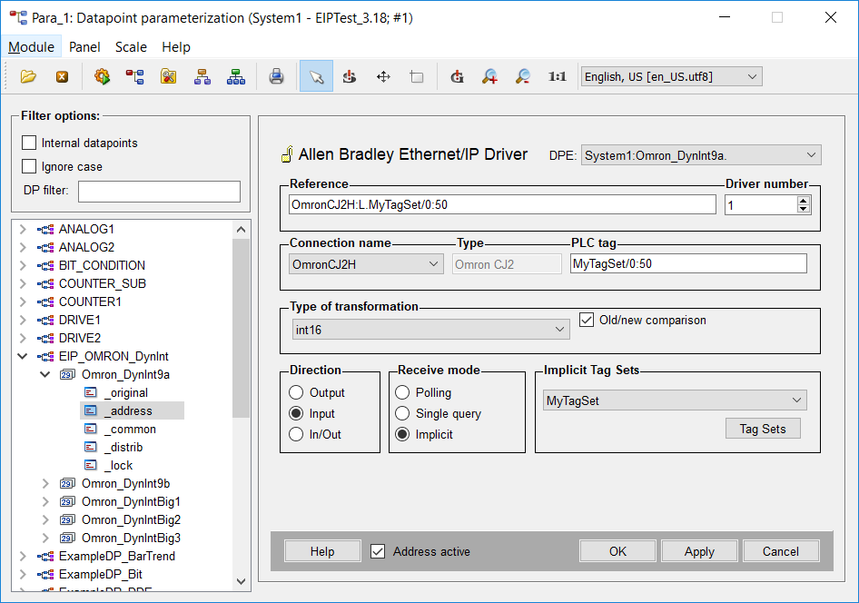Select the arrow pointer tool
Image resolution: width=859 pixels, height=603 pixels.
coord(316,77)
